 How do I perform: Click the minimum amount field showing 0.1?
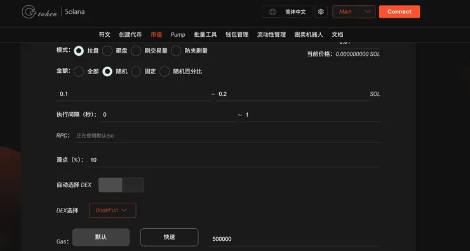(133, 94)
